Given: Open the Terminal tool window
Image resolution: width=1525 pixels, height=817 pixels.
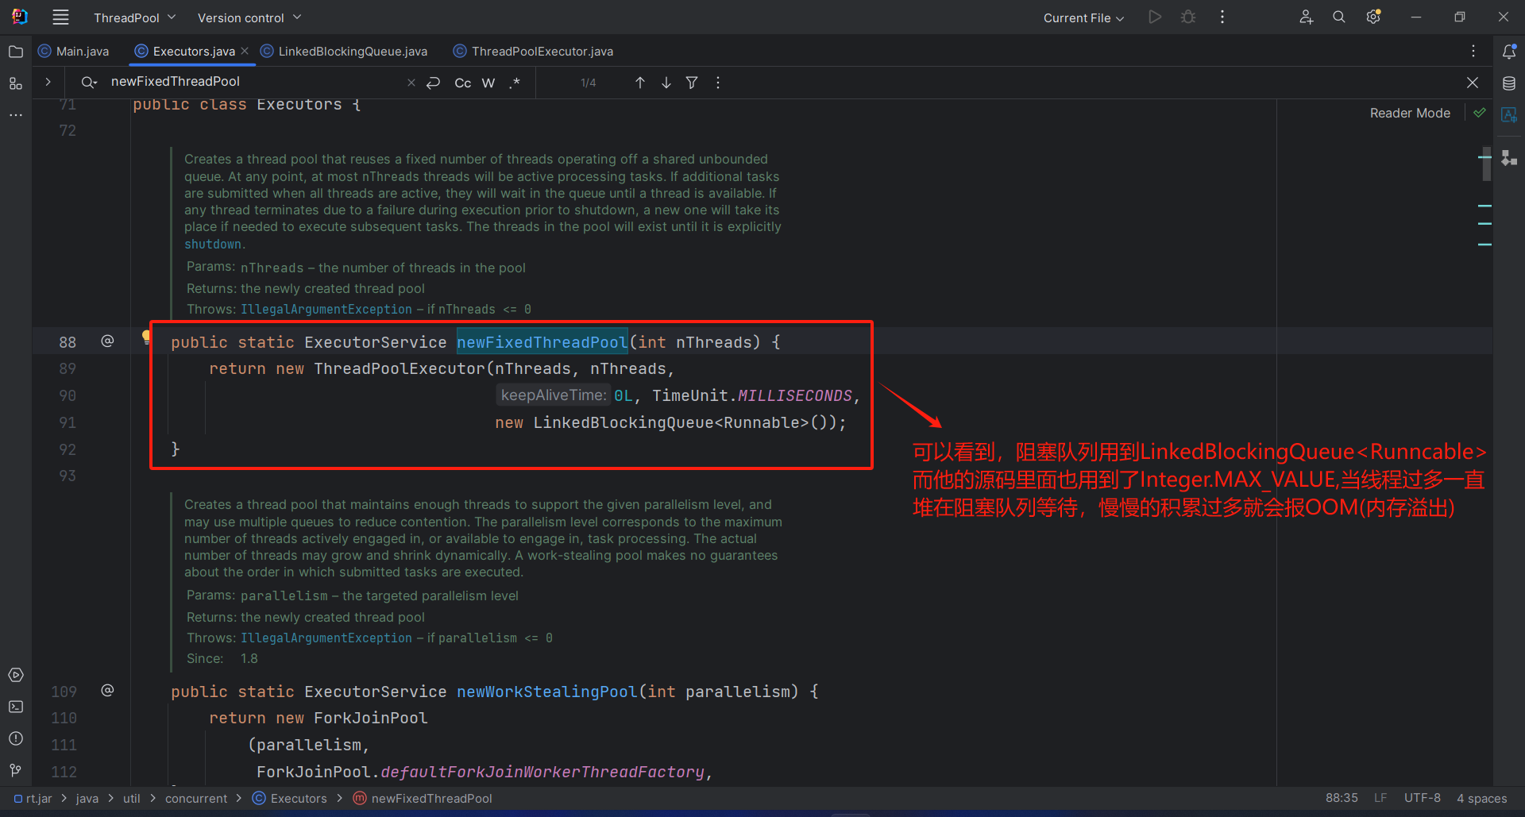Looking at the screenshot, I should pyautogui.click(x=15, y=707).
